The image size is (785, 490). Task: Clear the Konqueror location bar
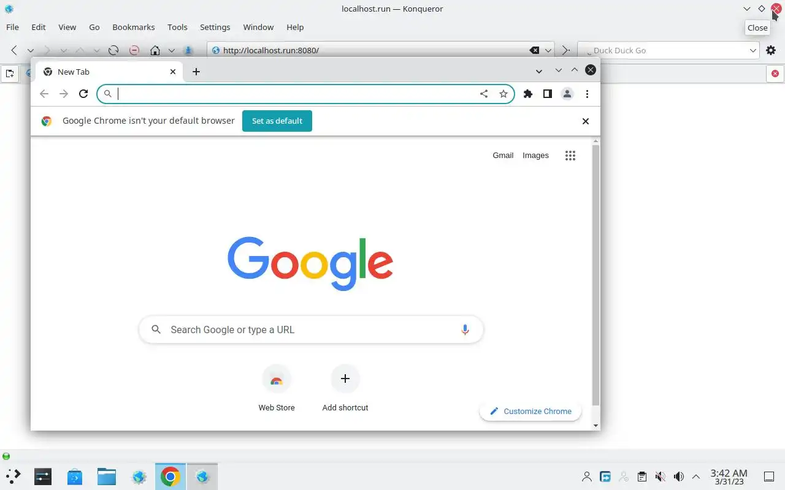[x=534, y=50]
